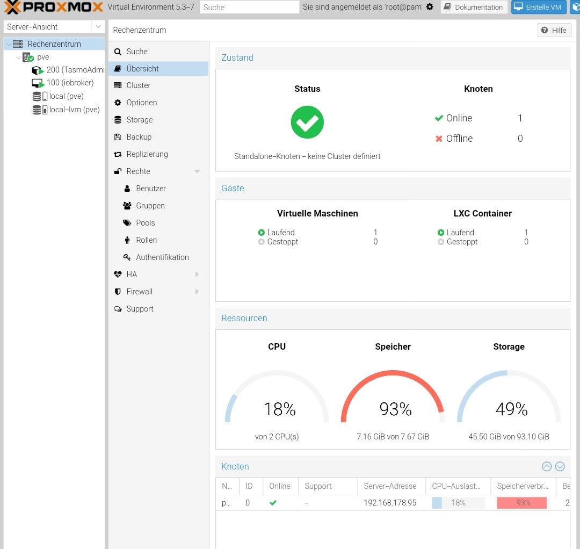The width and height of the screenshot is (580, 549).
Task: Expand Knoten panel with down arrow
Action: pyautogui.click(x=560, y=466)
